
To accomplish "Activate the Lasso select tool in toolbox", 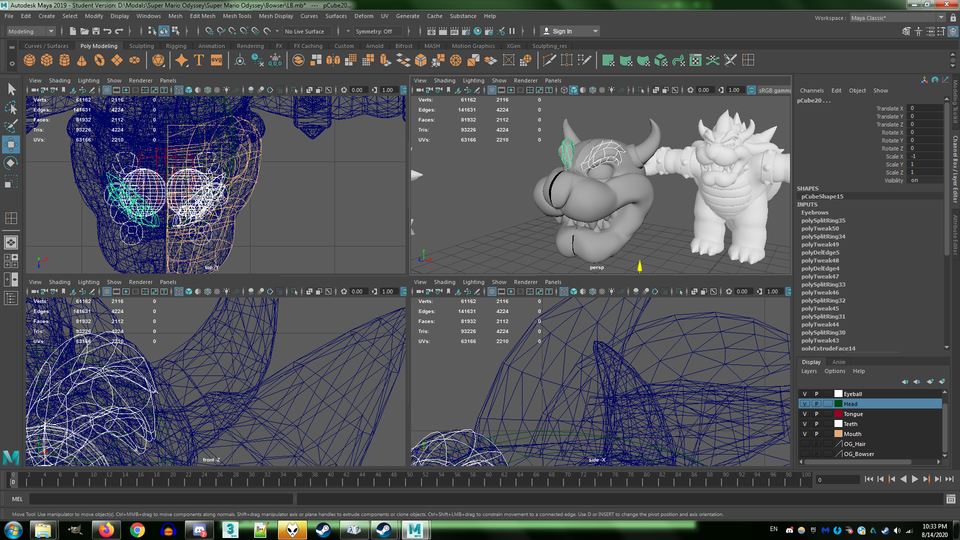I will coord(11,107).
